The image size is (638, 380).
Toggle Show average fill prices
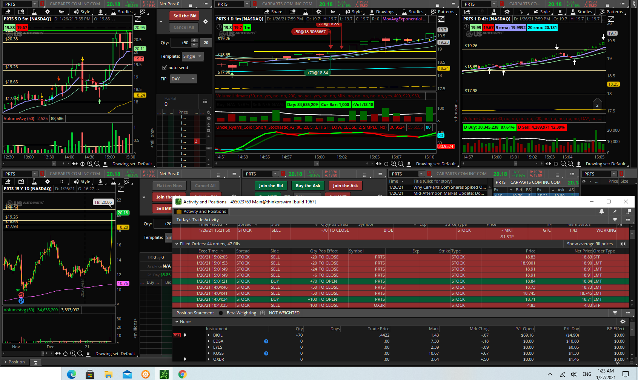coord(589,244)
